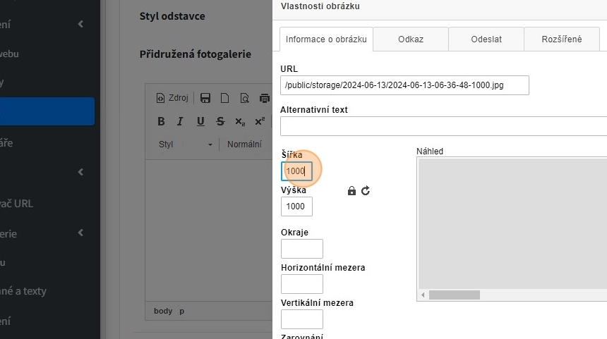Click the Save disk icon
Screen dimensions: 607x339
click(205, 98)
